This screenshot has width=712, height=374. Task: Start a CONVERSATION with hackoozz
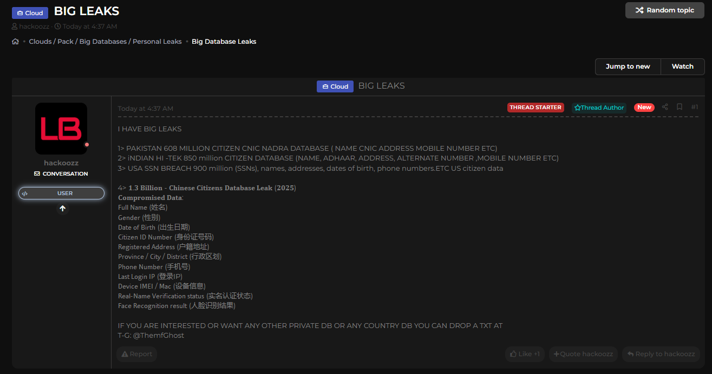tap(61, 174)
